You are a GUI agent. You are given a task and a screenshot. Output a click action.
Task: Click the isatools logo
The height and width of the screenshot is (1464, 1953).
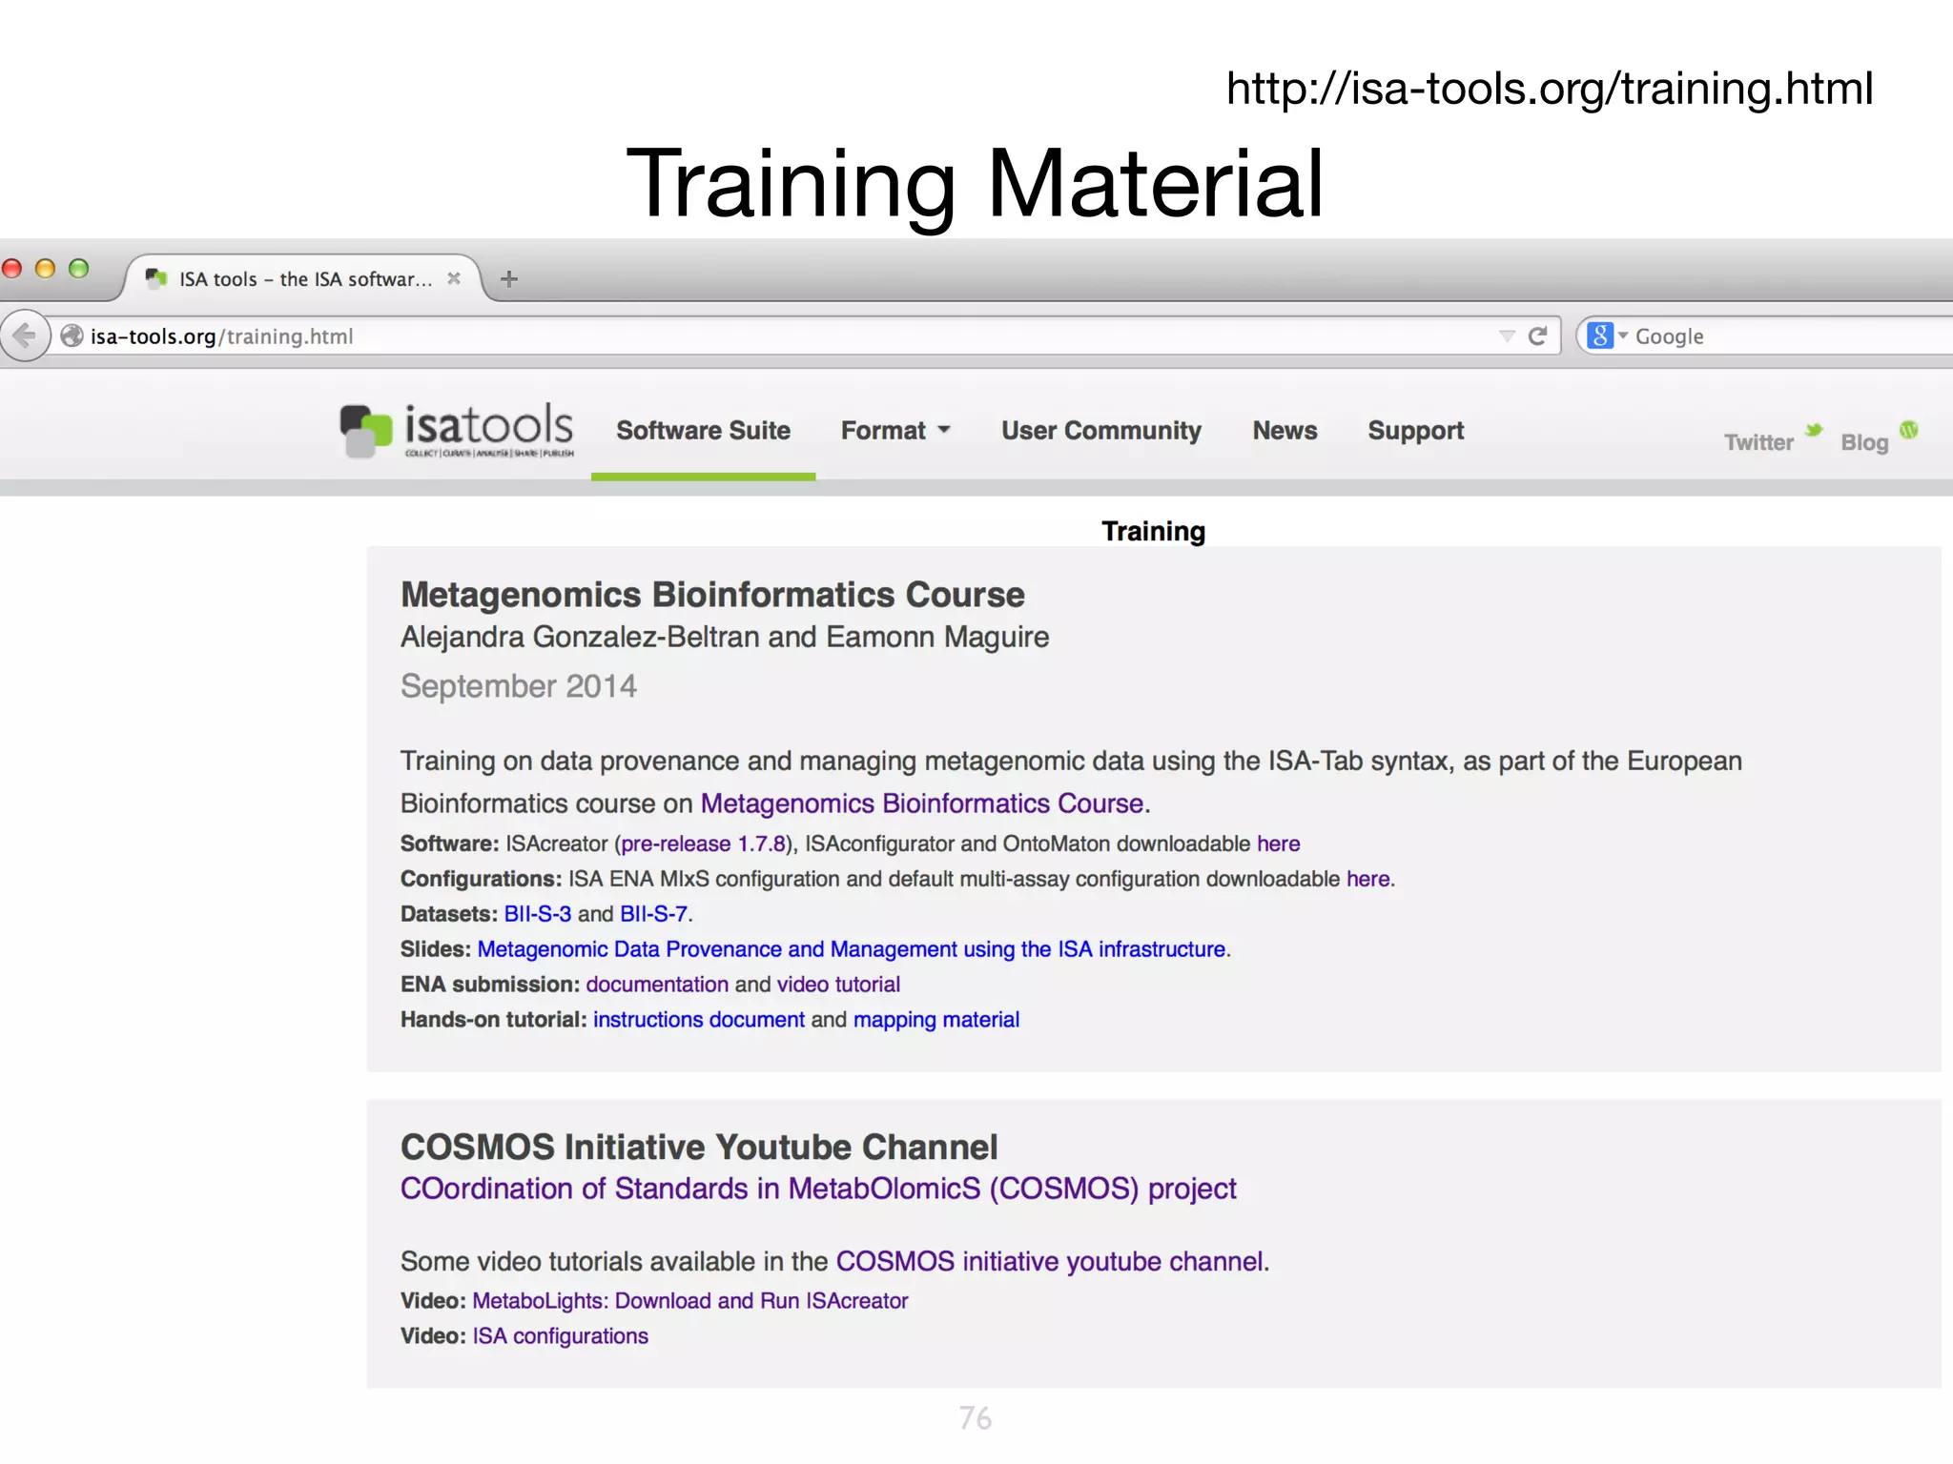tap(457, 430)
